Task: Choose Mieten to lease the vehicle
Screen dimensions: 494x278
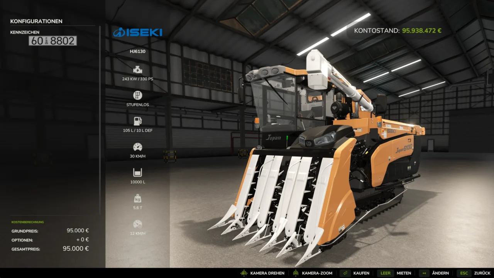Action: tap(404, 273)
